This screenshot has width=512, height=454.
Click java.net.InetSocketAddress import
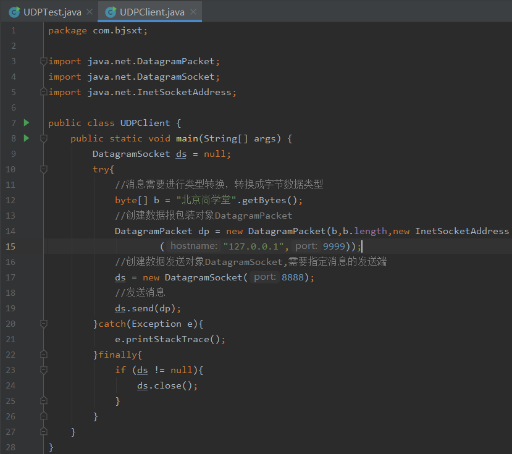159,92
